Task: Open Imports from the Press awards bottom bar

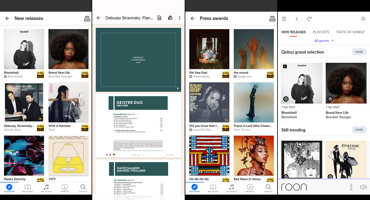Action: (x=250, y=188)
